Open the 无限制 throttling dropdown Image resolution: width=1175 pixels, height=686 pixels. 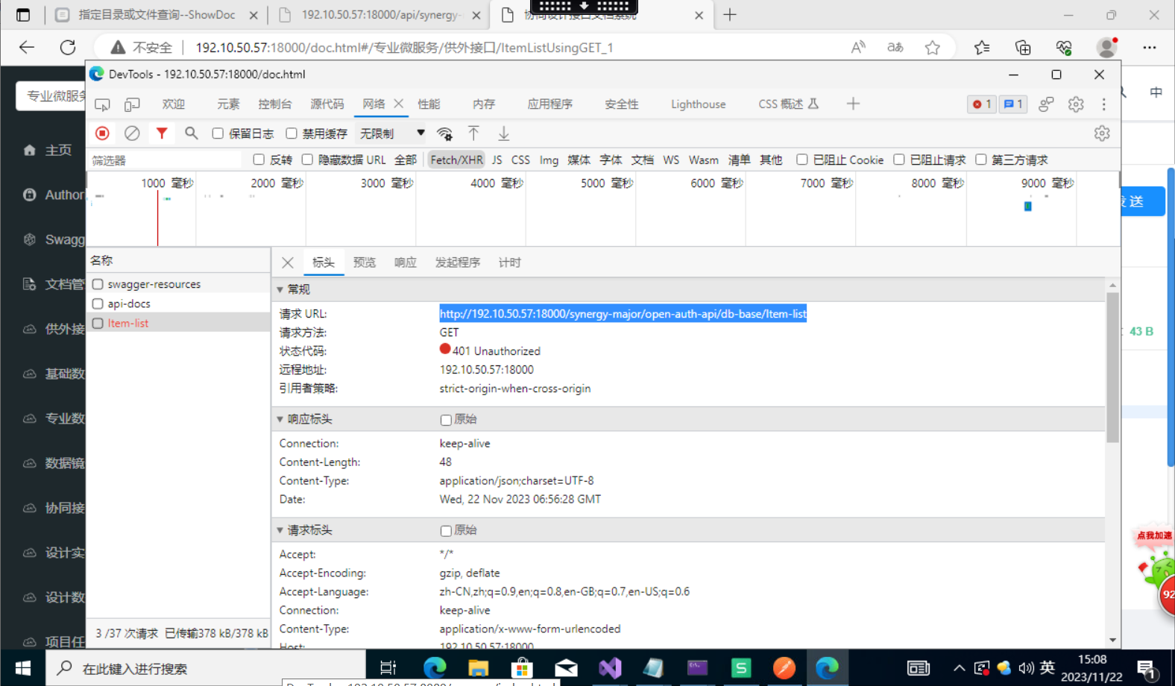(392, 133)
